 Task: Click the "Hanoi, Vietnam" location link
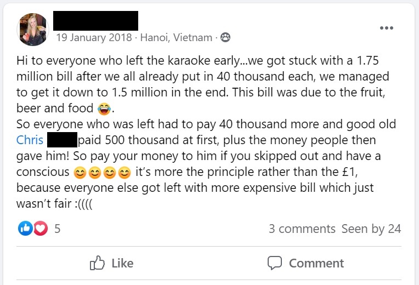(x=176, y=38)
